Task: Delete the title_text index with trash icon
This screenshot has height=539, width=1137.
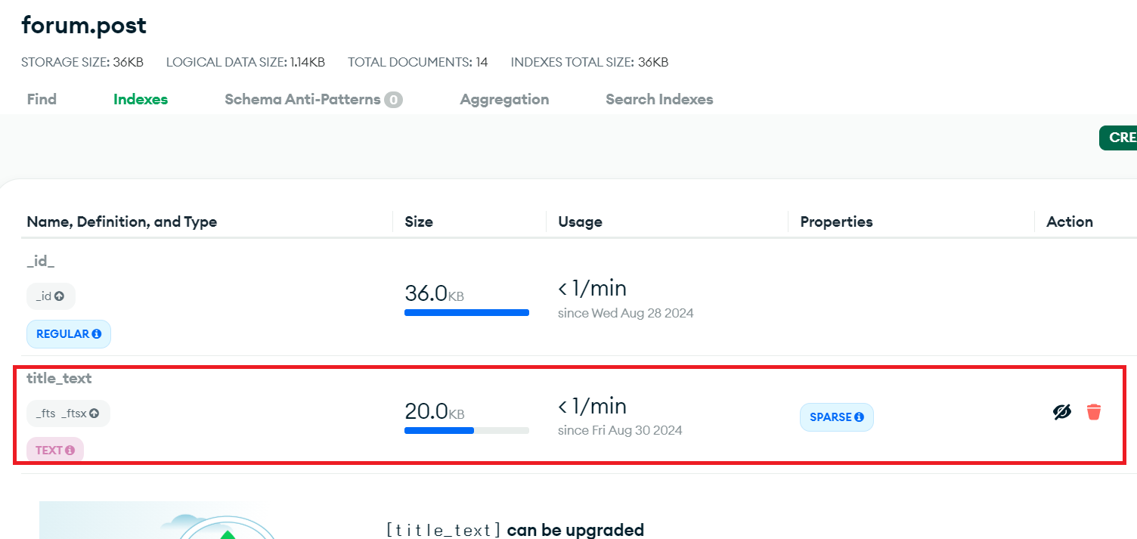Action: click(x=1094, y=412)
